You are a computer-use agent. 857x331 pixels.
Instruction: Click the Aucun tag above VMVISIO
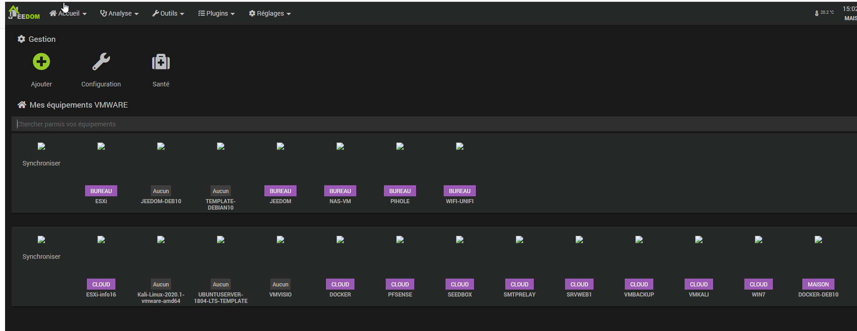coord(280,284)
